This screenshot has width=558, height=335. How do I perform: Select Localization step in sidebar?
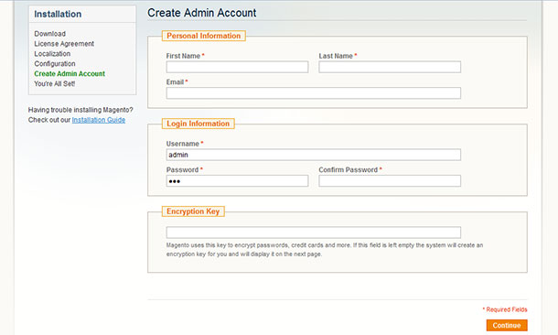52,53
